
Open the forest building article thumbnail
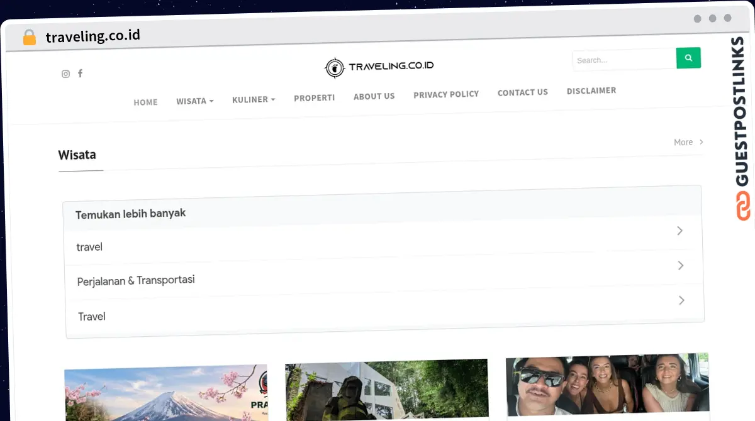coord(387,390)
